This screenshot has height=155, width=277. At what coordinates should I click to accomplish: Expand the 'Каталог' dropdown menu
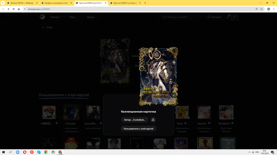tap(56, 17)
